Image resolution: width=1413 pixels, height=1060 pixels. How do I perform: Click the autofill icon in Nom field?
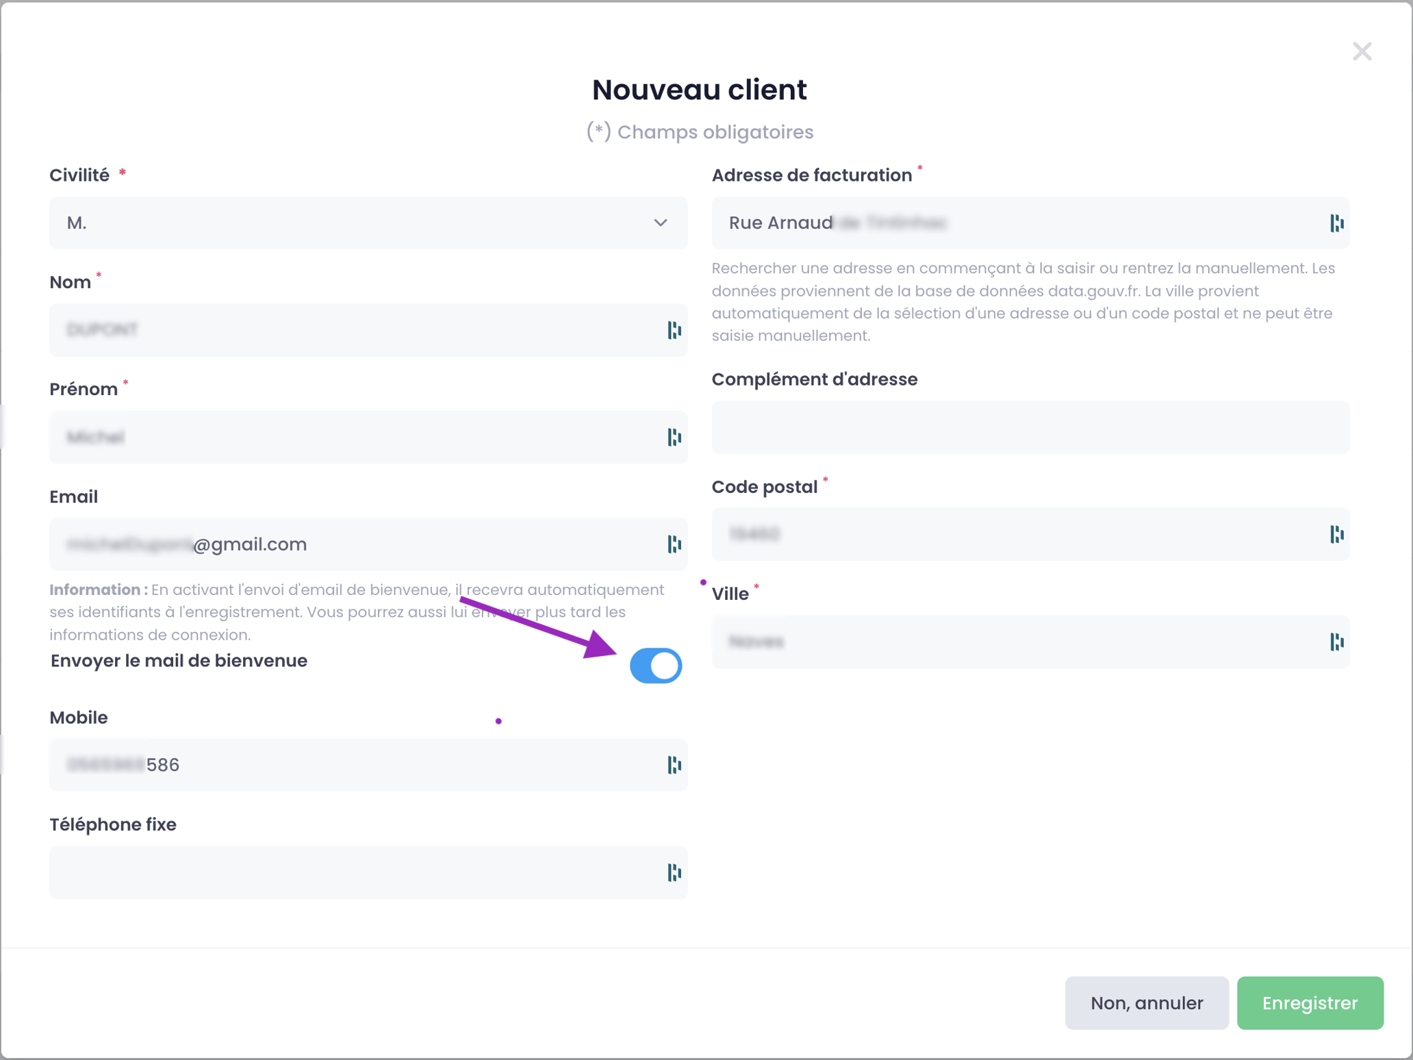pos(674,330)
